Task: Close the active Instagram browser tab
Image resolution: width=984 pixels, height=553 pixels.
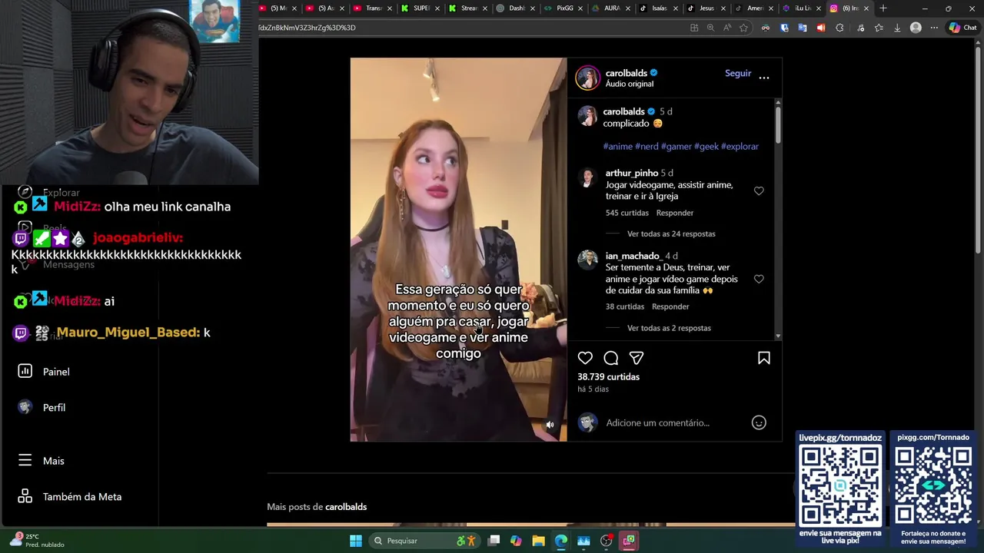Action: tap(866, 8)
